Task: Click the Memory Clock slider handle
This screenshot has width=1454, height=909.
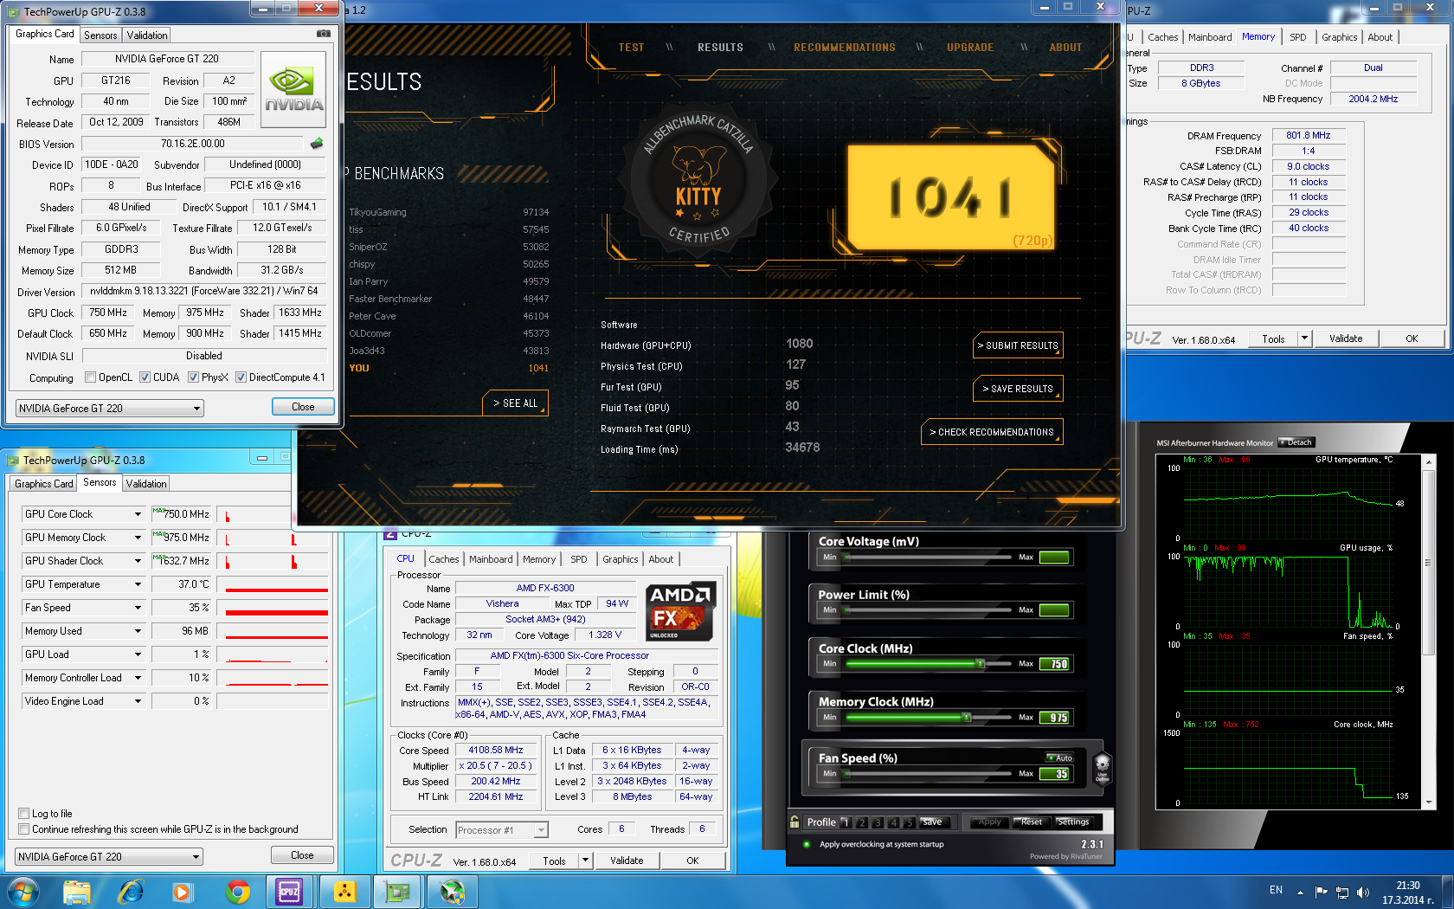Action: 967,718
